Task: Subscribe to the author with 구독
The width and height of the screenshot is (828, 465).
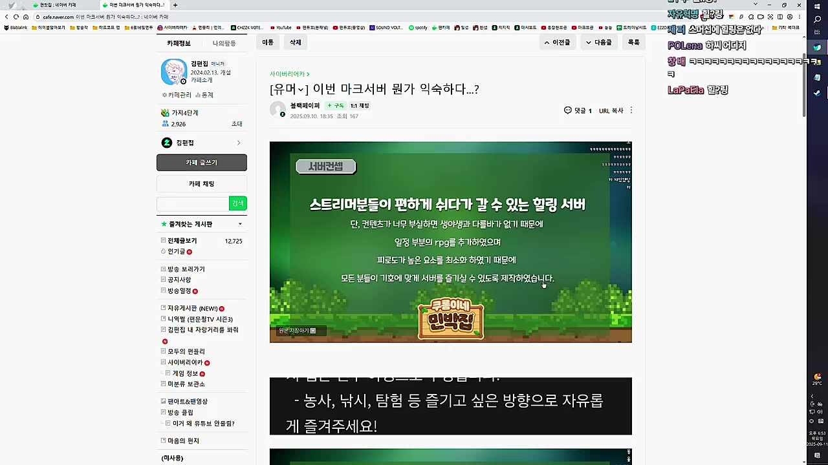Action: (x=336, y=105)
